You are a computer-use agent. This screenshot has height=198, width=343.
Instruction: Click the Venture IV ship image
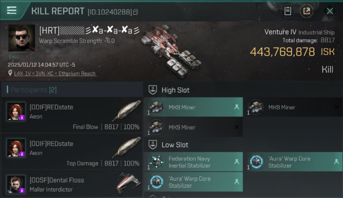(171, 51)
